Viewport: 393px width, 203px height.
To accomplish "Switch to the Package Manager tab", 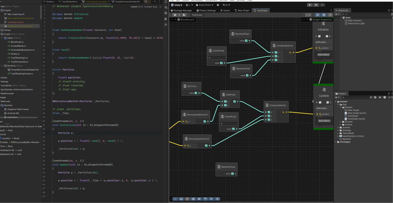I will click(x=182, y=10).
